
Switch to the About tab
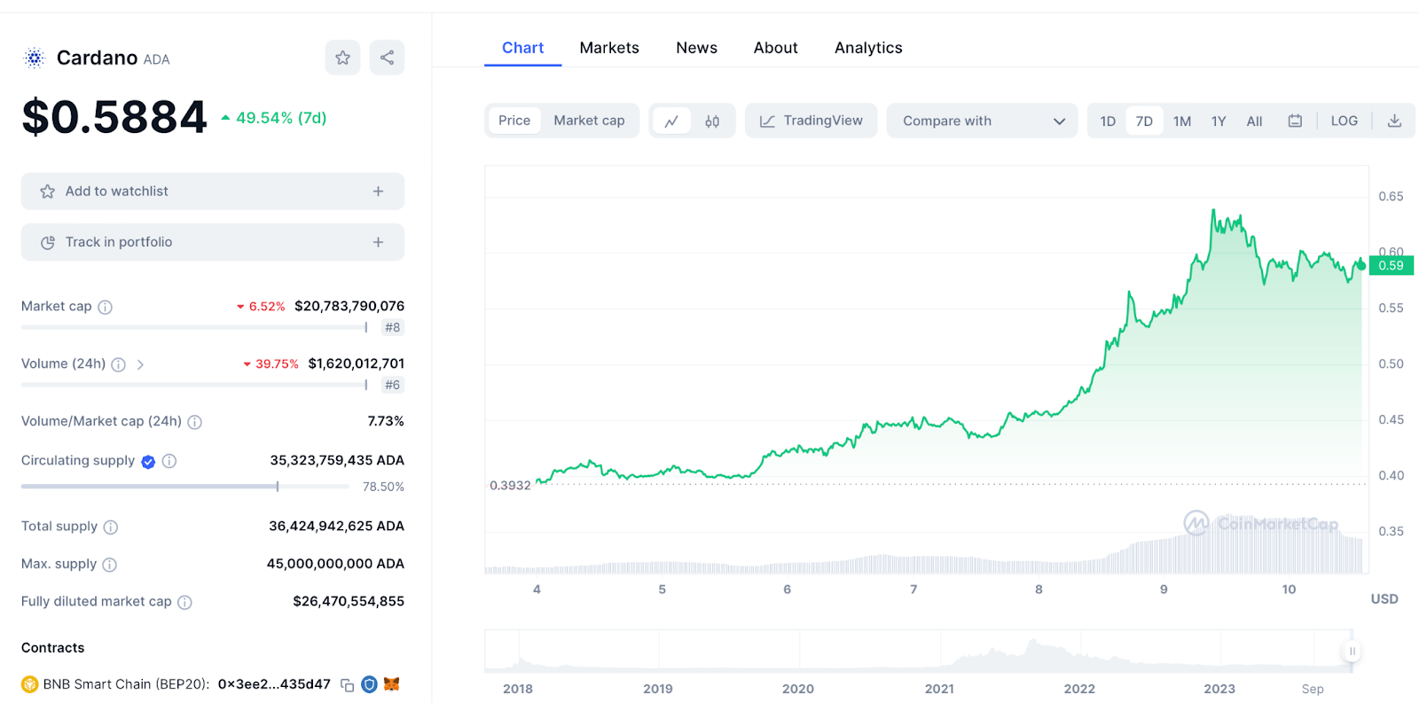[x=775, y=48]
